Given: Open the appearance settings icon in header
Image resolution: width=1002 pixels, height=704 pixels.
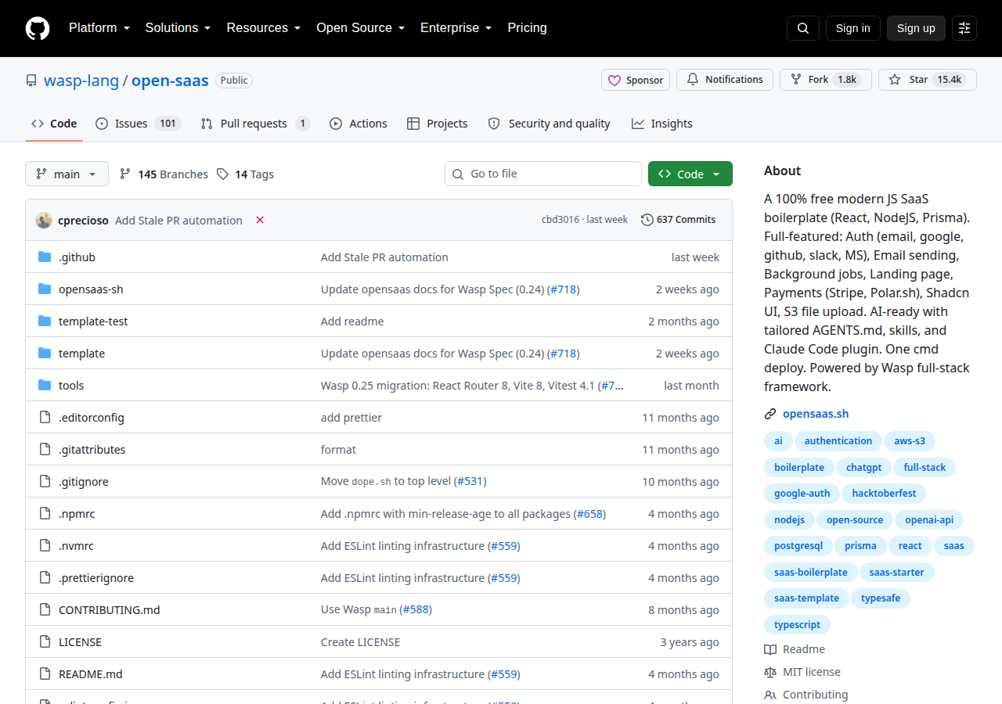Looking at the screenshot, I should 964,28.
